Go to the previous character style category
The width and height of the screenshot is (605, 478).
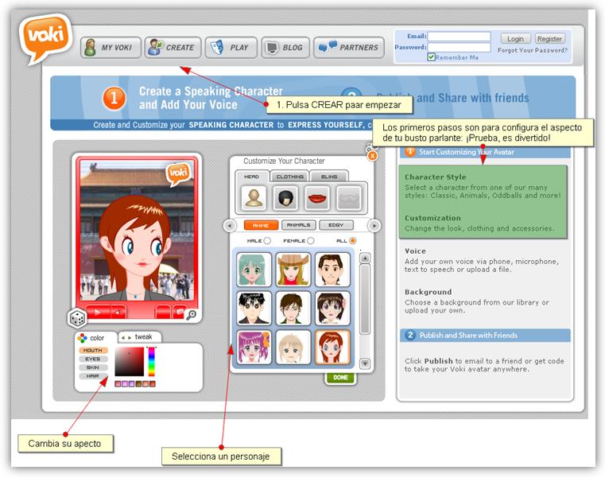click(230, 226)
